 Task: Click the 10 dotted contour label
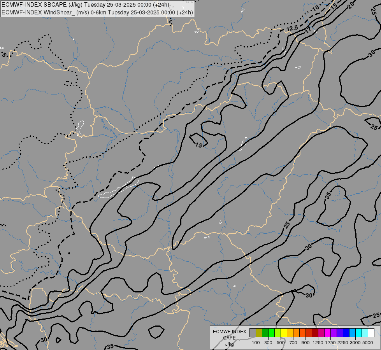tap(316, 8)
